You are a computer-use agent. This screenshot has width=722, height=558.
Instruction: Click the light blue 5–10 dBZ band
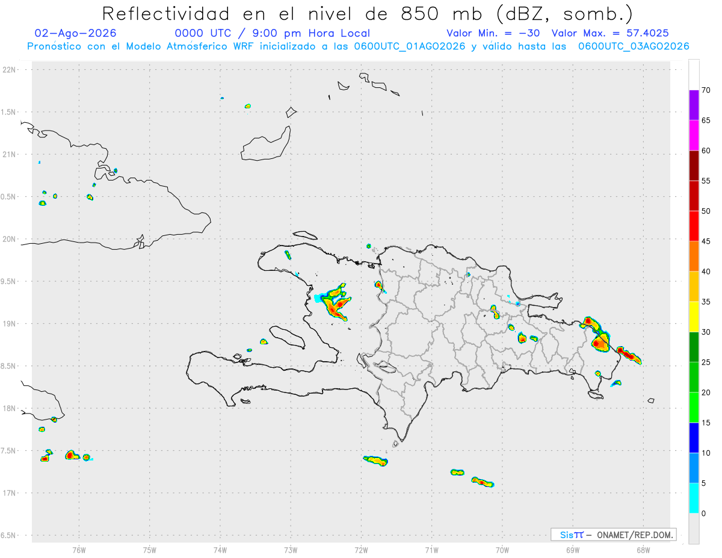pyautogui.click(x=694, y=468)
